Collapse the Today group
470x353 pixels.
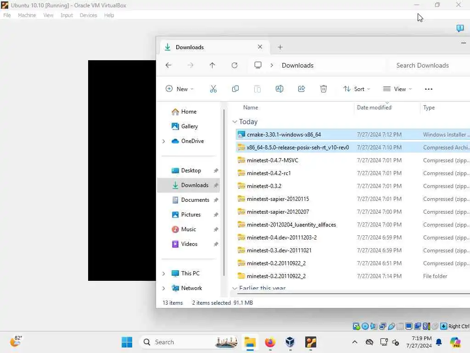tap(235, 121)
